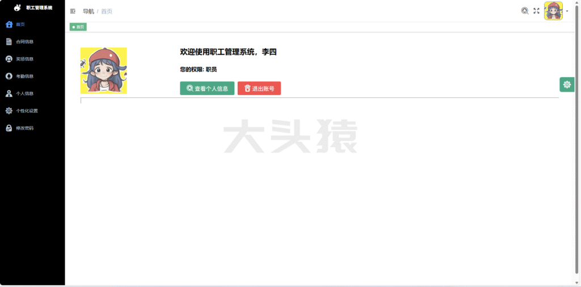Click the 职工管理系统 title text
The height and width of the screenshot is (287, 581).
pyautogui.click(x=39, y=7)
